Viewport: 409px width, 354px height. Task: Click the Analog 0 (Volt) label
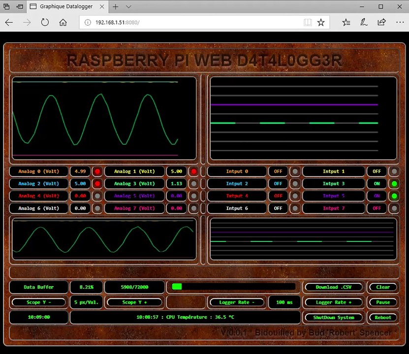[38, 172]
